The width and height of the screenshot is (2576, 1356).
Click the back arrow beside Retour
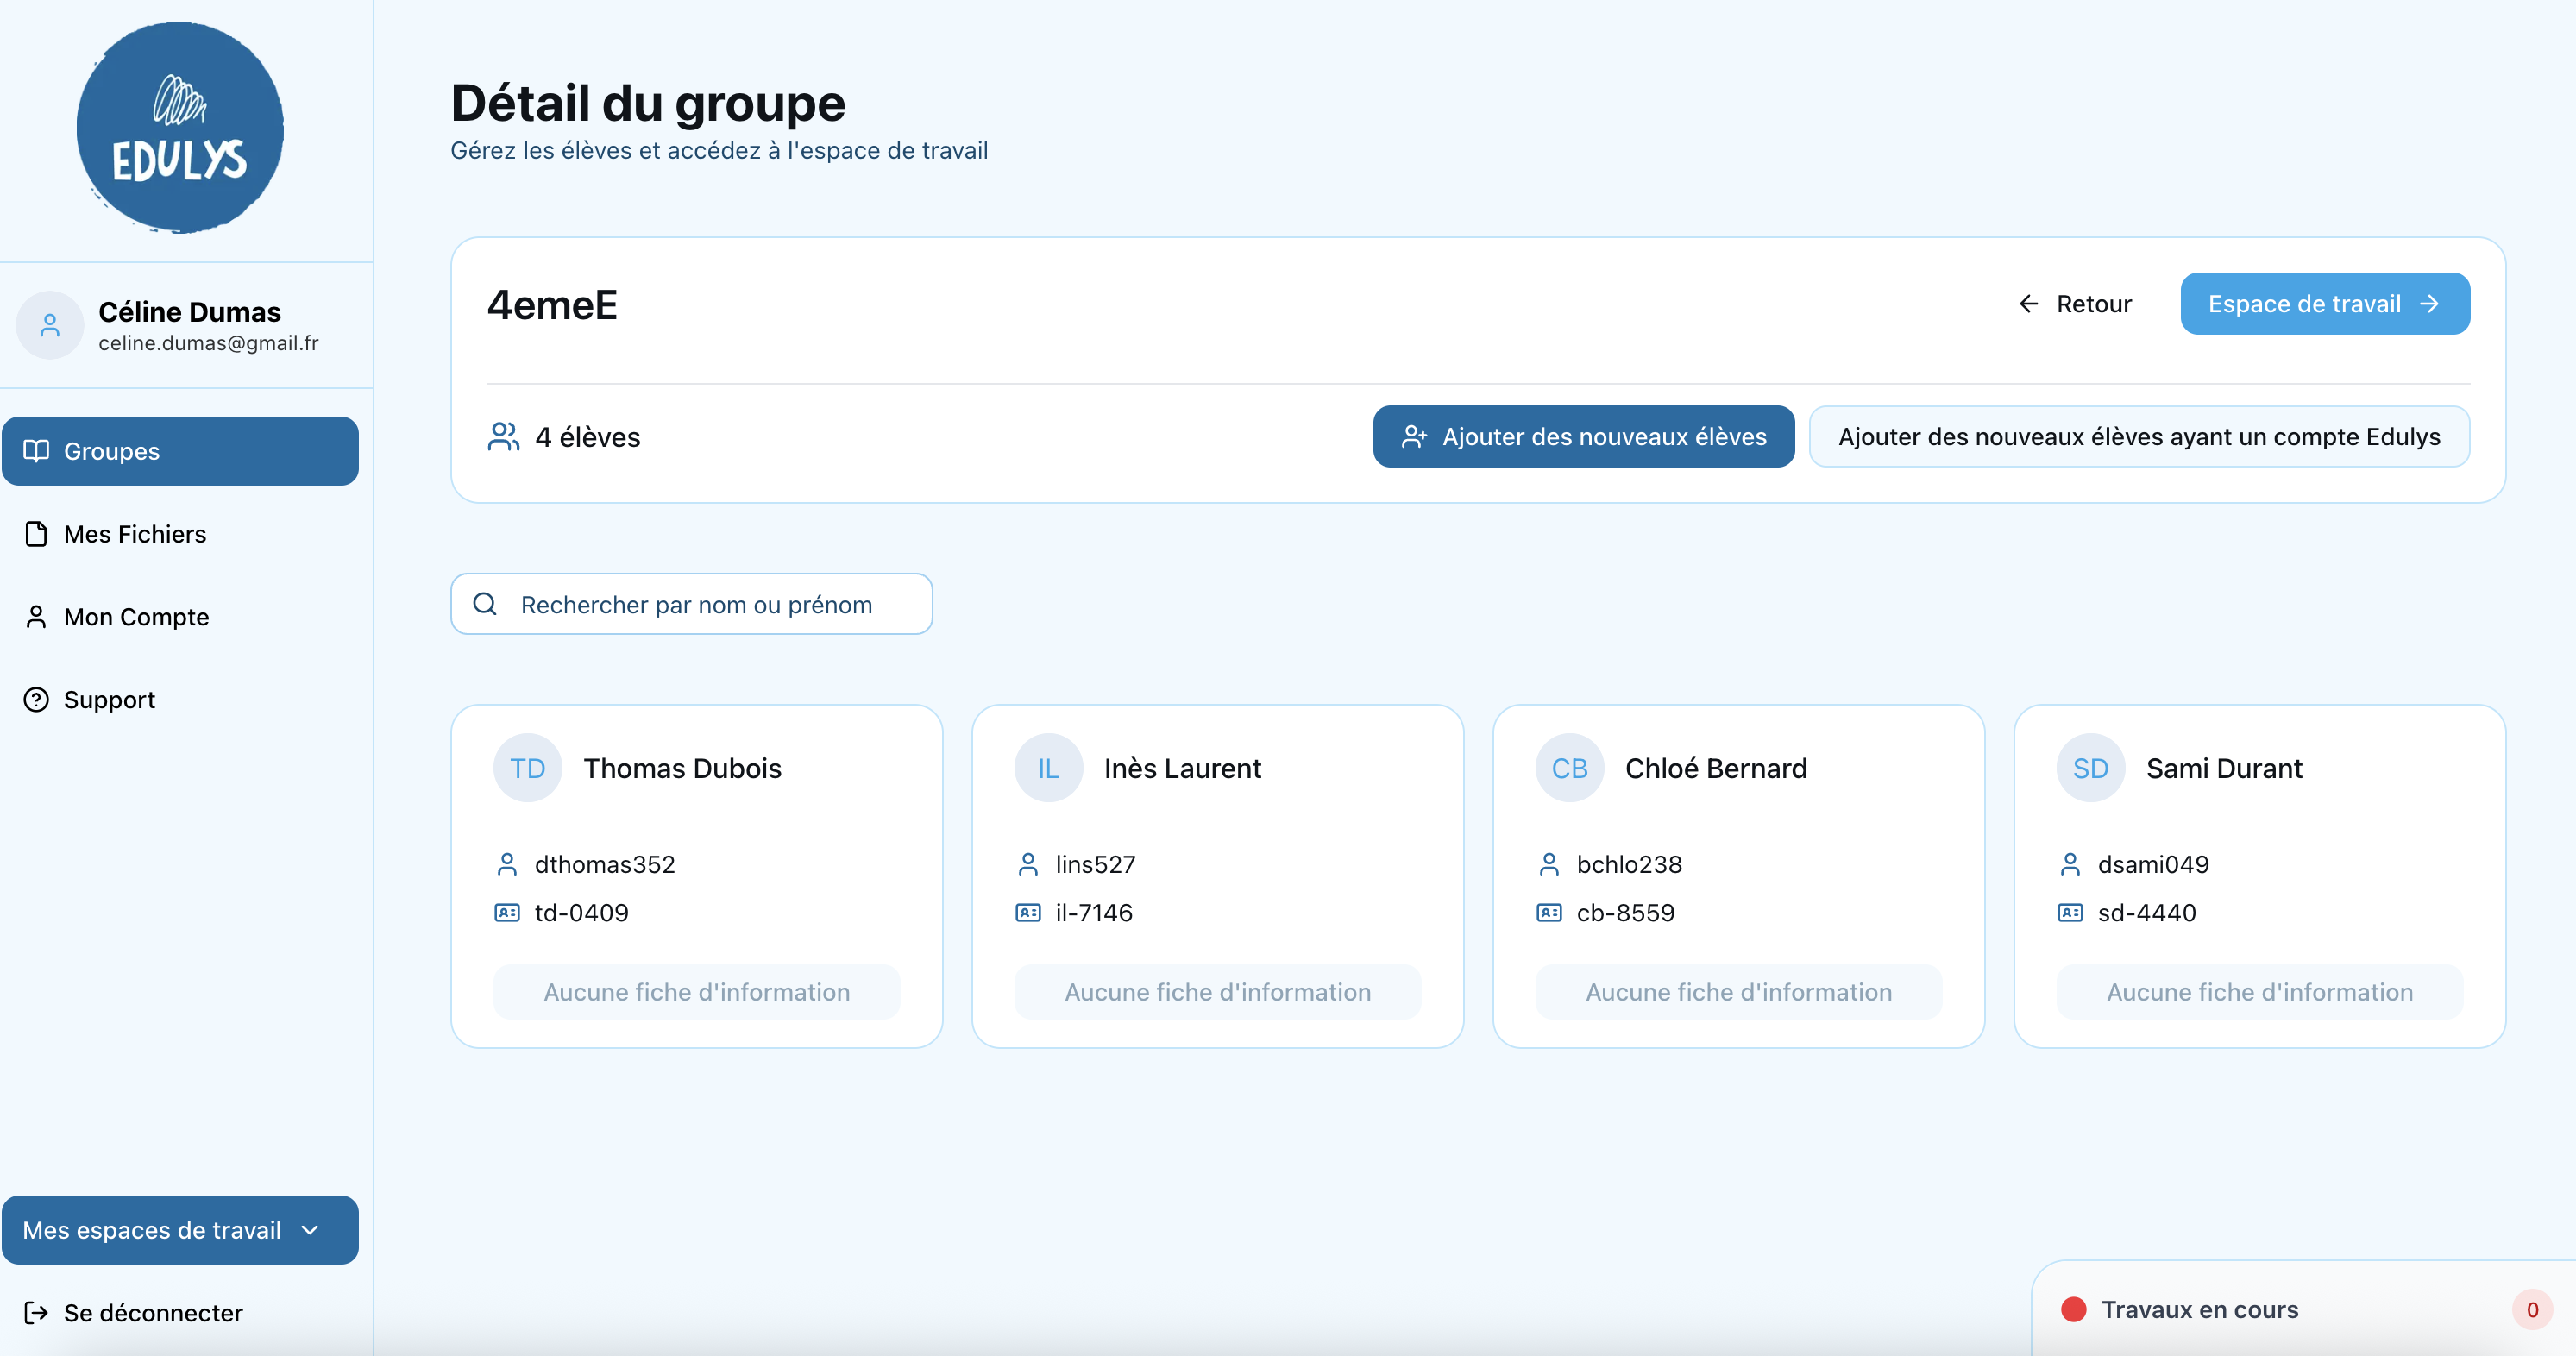coord(2029,304)
